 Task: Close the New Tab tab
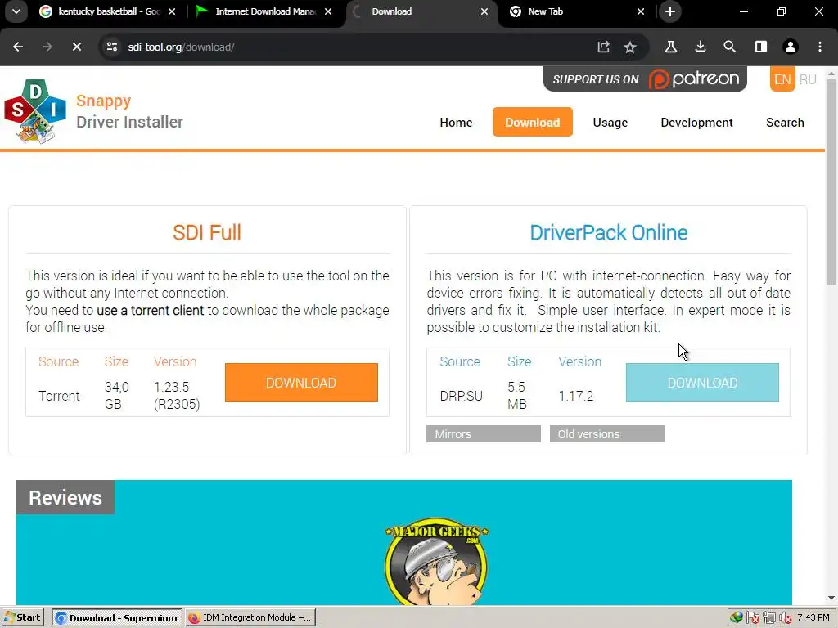[x=641, y=11]
